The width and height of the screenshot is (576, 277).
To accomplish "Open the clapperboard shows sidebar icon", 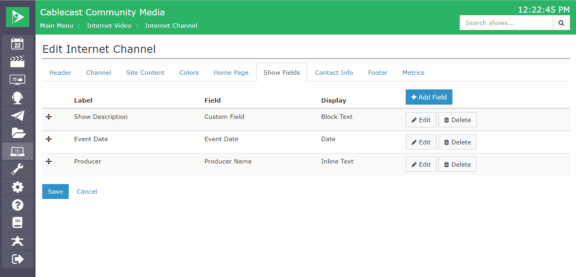I will [18, 62].
